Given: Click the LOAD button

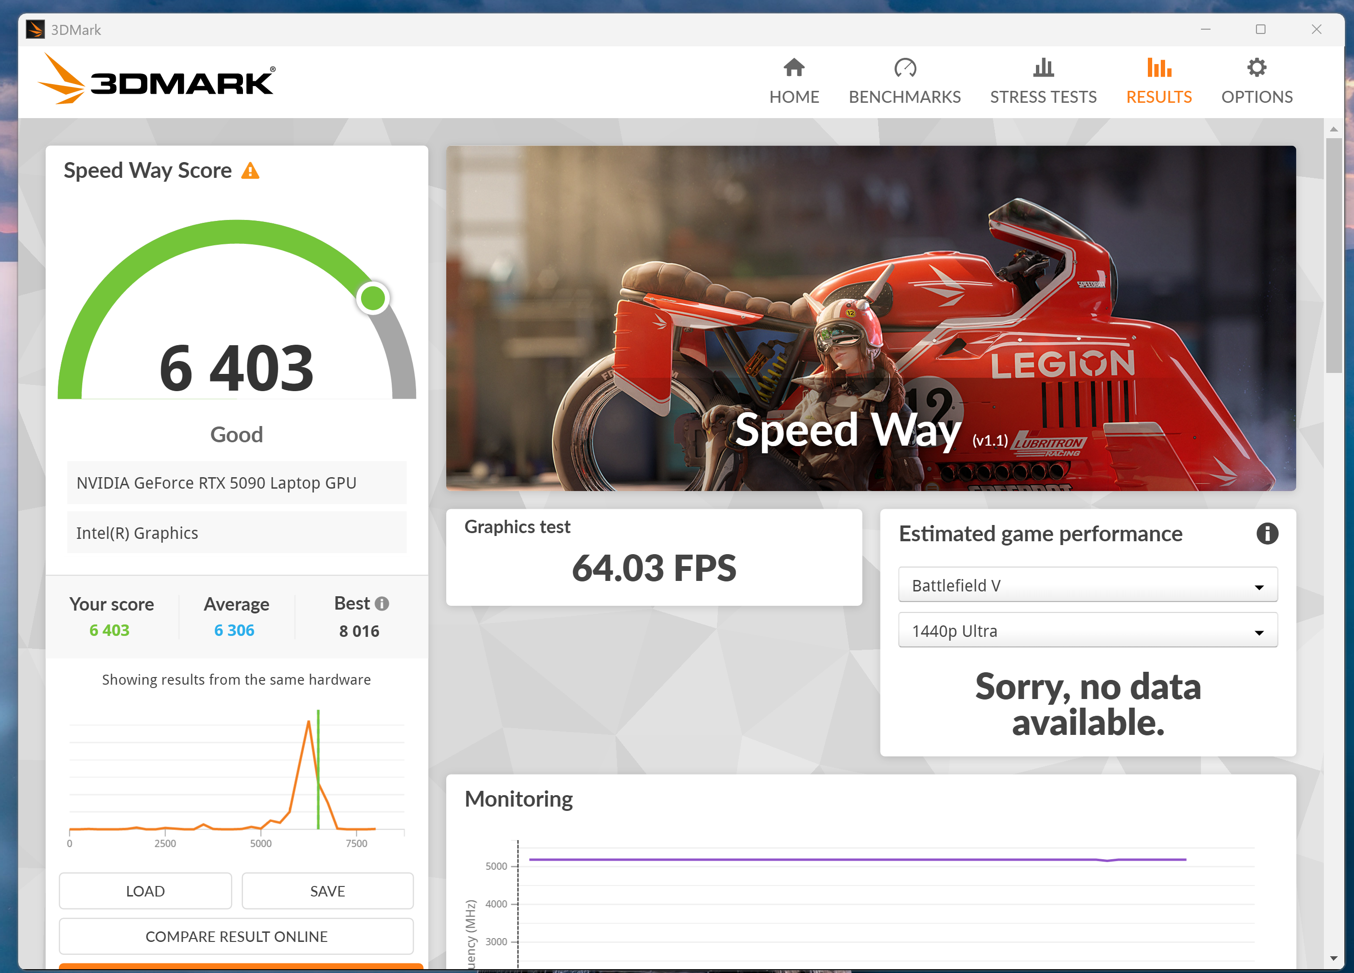Looking at the screenshot, I should pyautogui.click(x=145, y=891).
